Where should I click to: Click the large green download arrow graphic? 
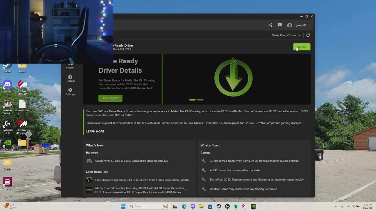[234, 78]
